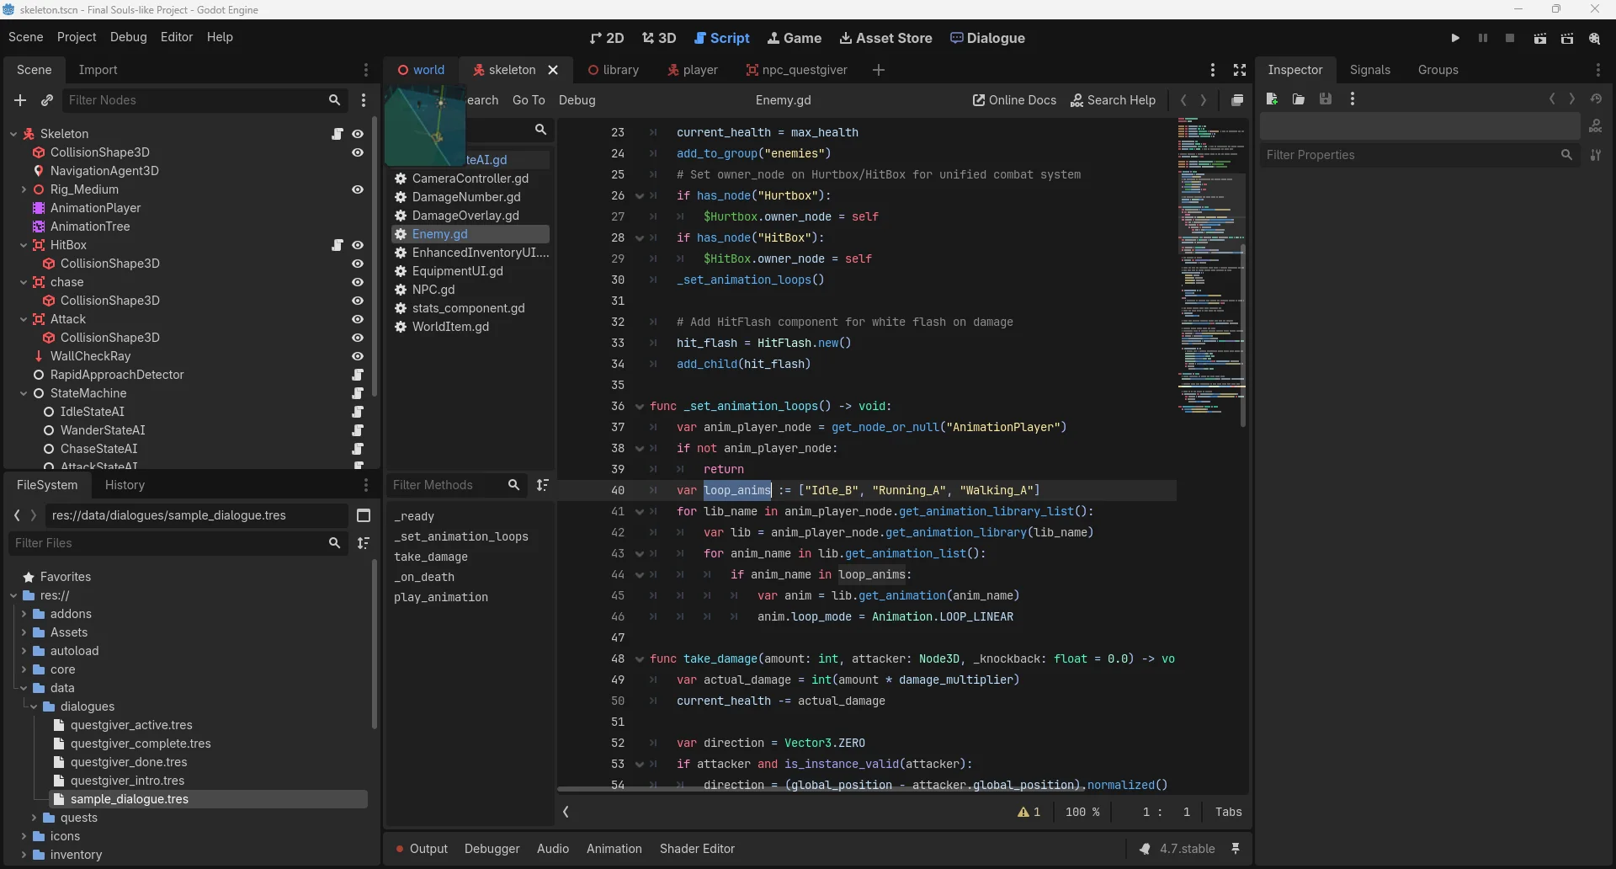Go to previous script history arrow
Screen dimensions: 1616x869
[x=1184, y=100]
